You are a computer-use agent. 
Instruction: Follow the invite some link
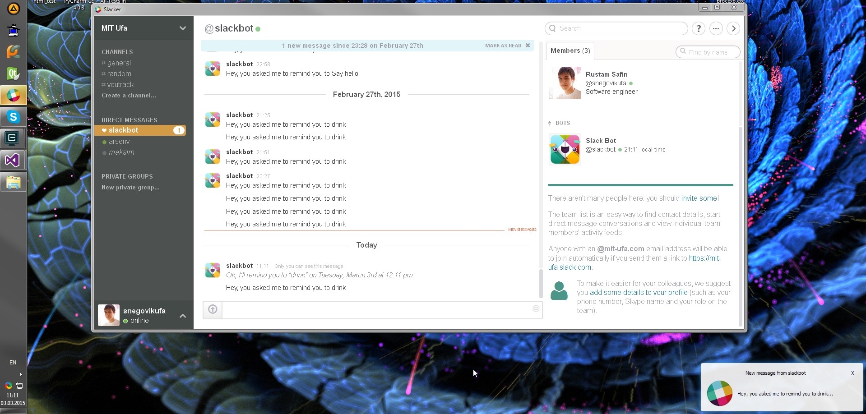[x=699, y=198]
